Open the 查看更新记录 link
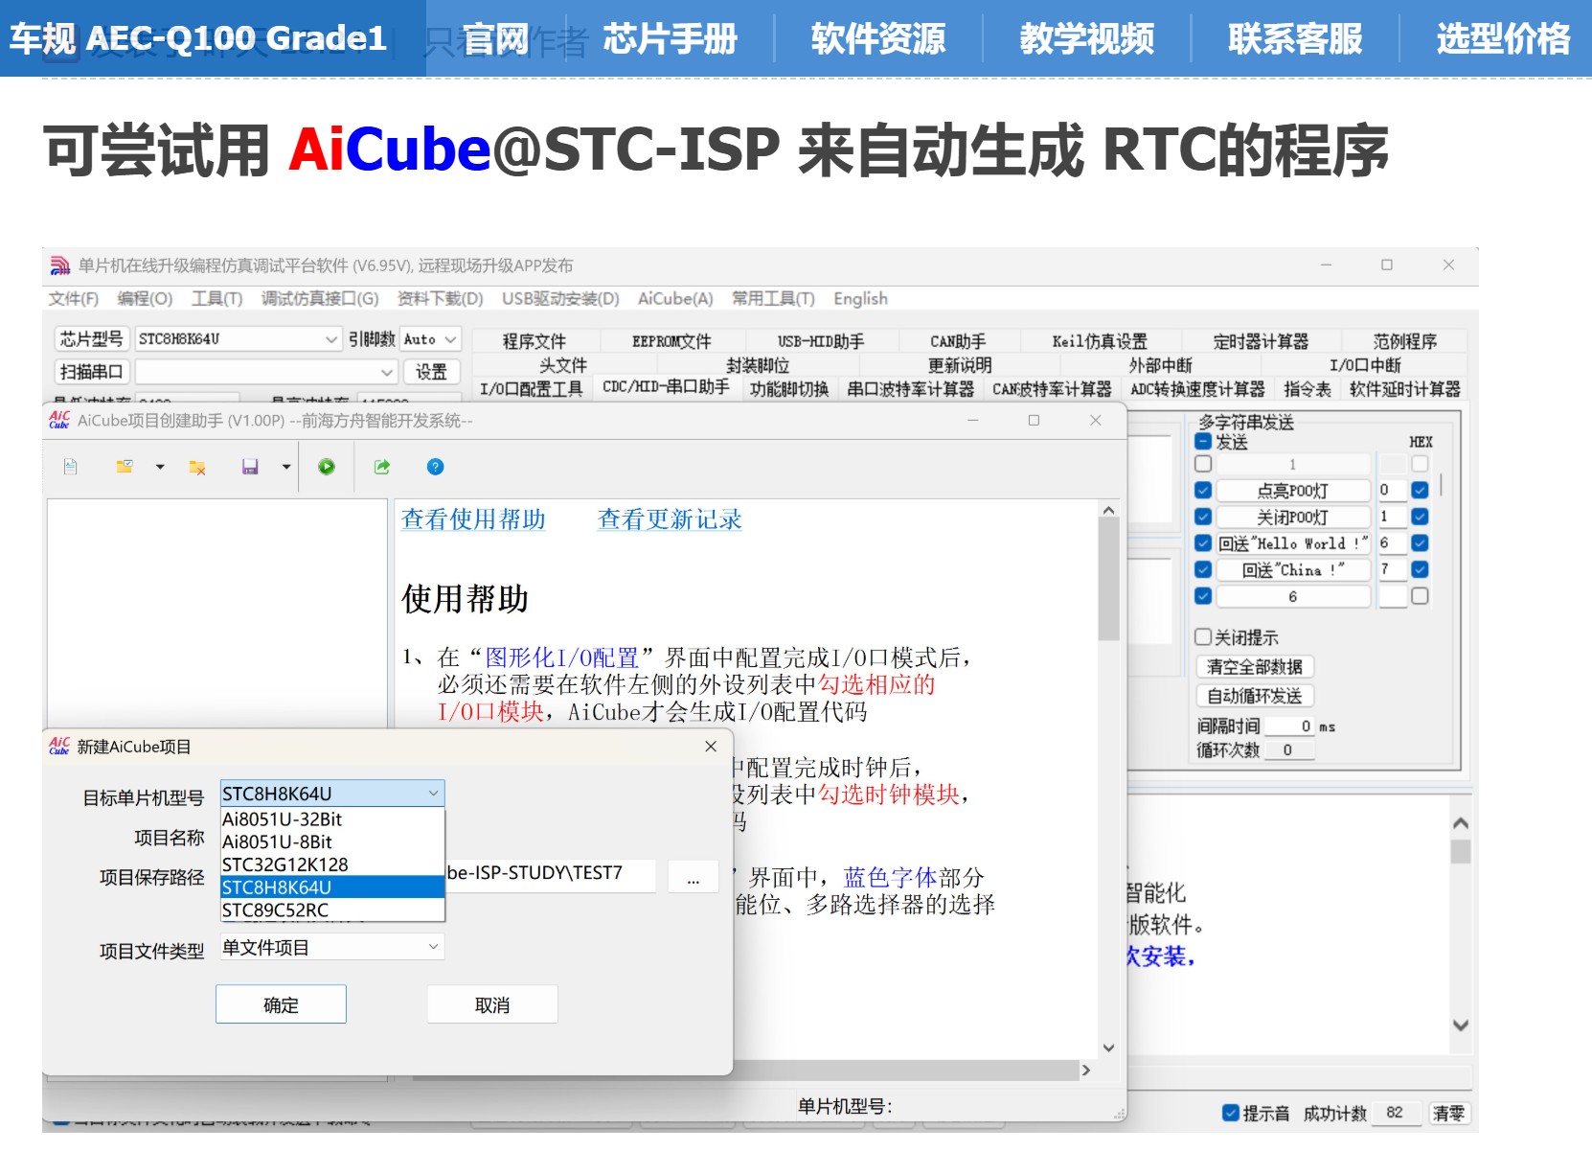Viewport: 1592px width, 1152px height. (670, 519)
